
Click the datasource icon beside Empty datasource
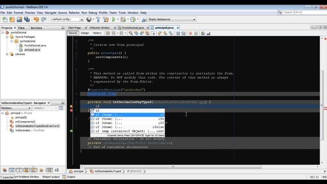click(144, 19)
